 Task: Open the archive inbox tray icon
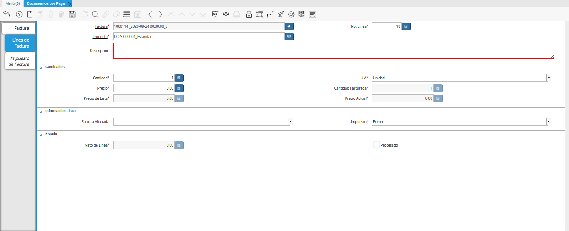click(x=226, y=14)
